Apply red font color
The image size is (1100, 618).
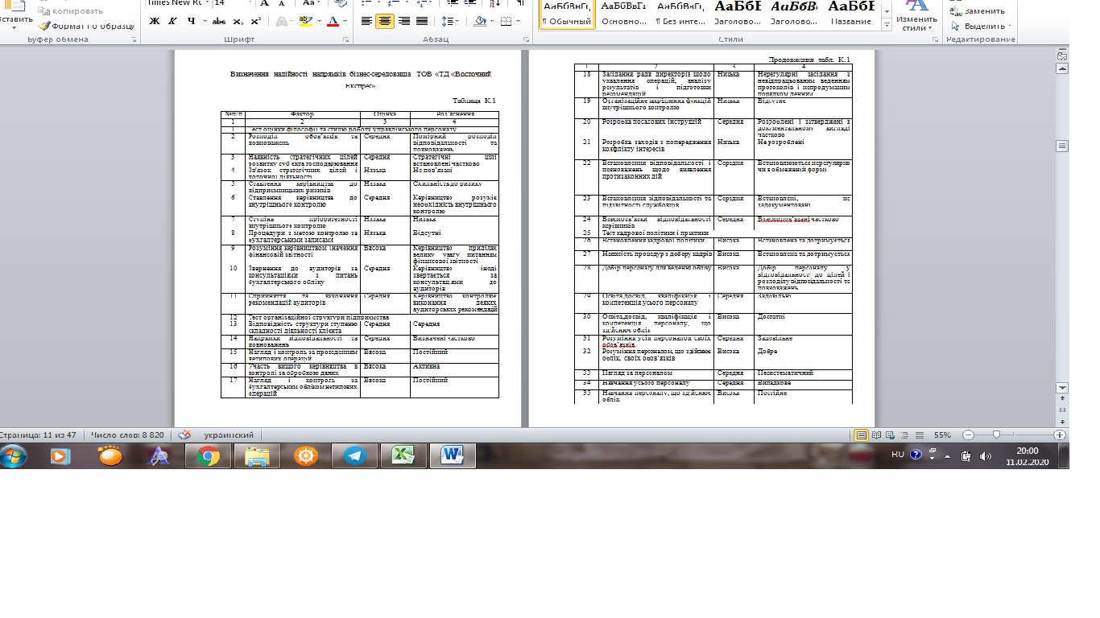332,21
